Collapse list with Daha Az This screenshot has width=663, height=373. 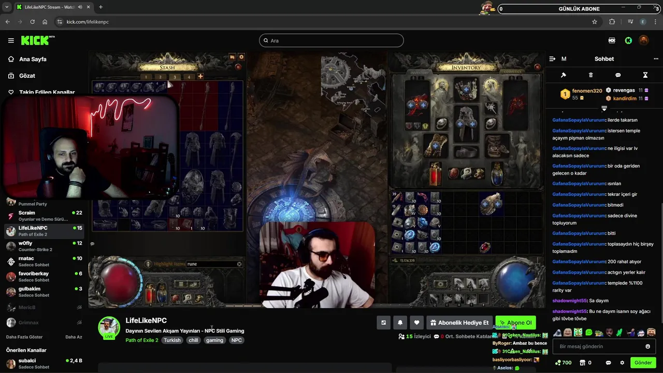(x=74, y=337)
